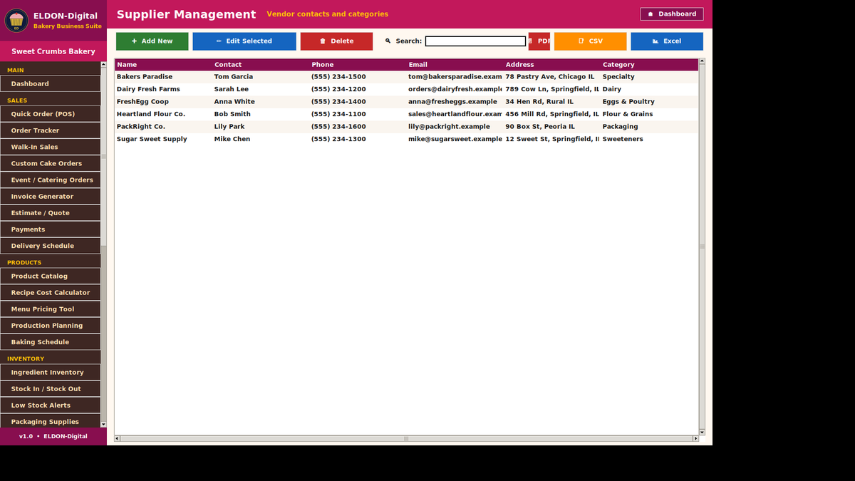Select the PackRight Co. row
The image size is (855, 481).
[x=406, y=127]
